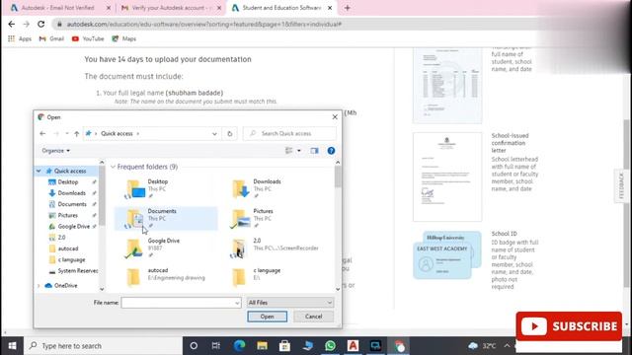Select the Documents frequent folder

(166, 218)
